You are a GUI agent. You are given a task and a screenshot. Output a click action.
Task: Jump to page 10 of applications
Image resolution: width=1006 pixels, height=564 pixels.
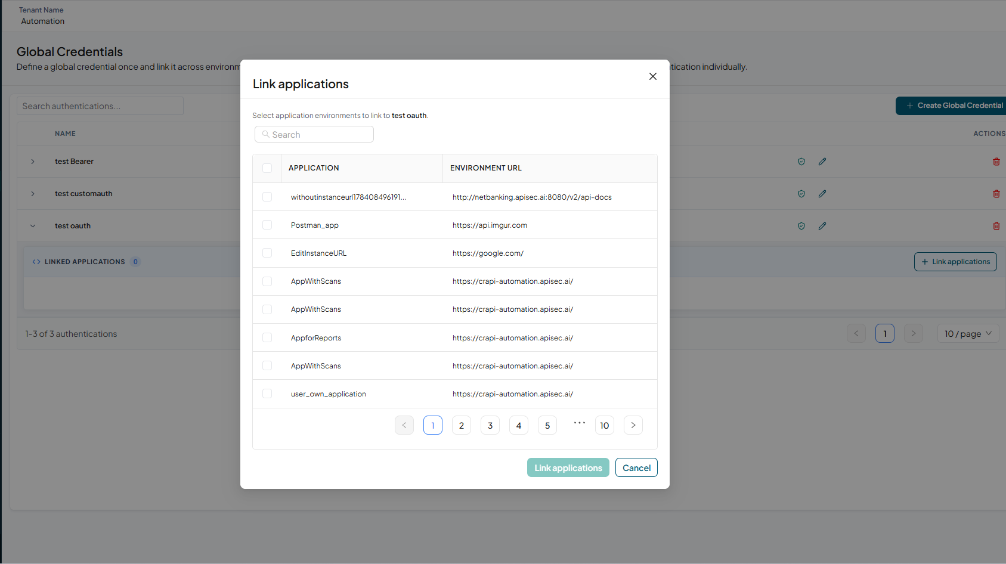[605, 425]
